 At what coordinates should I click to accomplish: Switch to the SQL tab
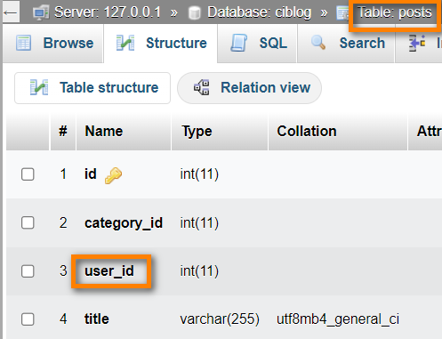(x=257, y=44)
